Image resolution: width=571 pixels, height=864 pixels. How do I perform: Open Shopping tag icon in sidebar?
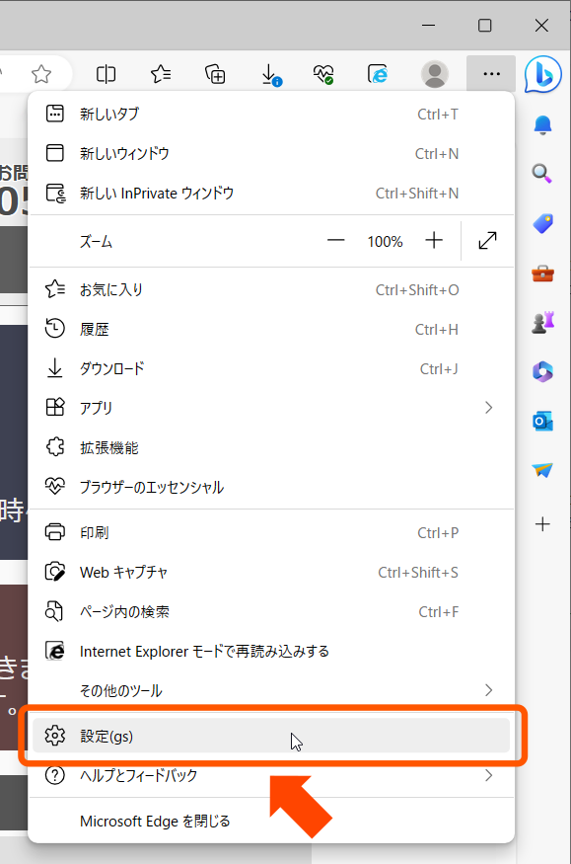(543, 223)
